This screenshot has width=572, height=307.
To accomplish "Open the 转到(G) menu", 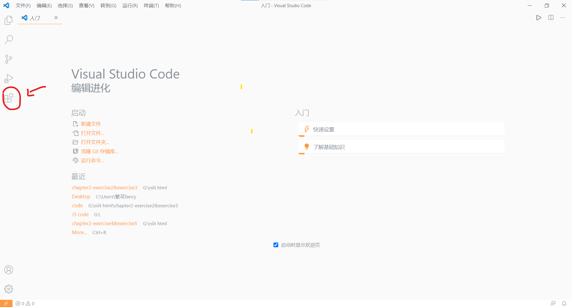I will pos(108,6).
